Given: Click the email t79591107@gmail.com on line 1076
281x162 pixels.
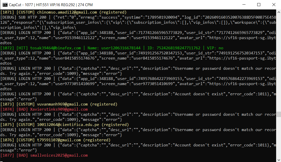Looking at the screenshot, I should click(x=59, y=140).
